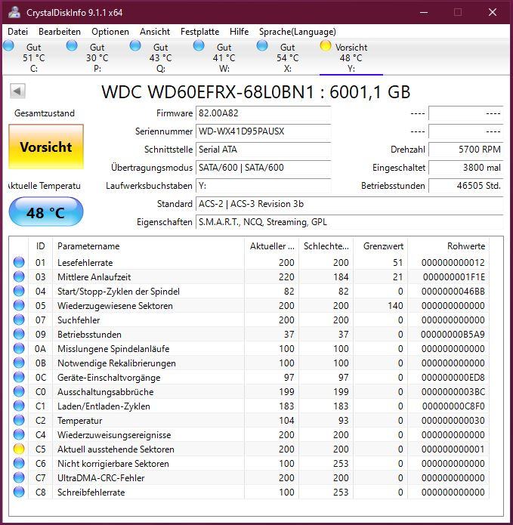Select drive C: status icon
Image resolution: width=513 pixels, height=525 pixels.
click(8, 45)
